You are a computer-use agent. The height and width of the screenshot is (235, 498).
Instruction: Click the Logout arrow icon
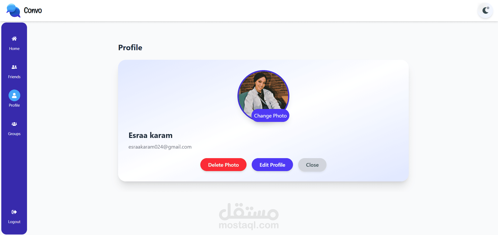(14, 212)
